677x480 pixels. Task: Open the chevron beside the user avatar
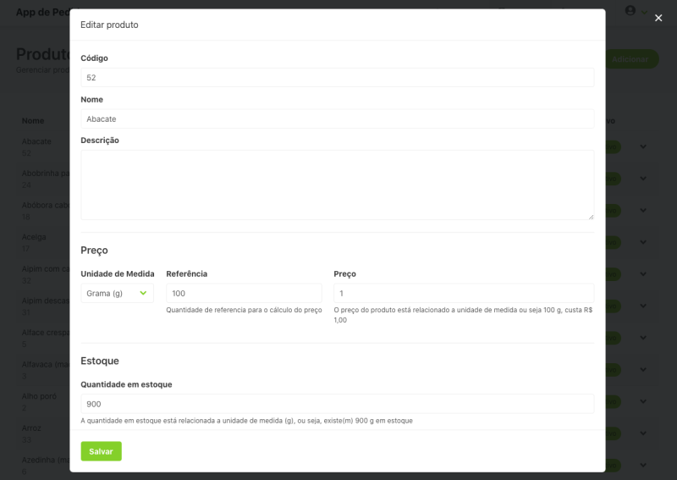pyautogui.click(x=644, y=12)
